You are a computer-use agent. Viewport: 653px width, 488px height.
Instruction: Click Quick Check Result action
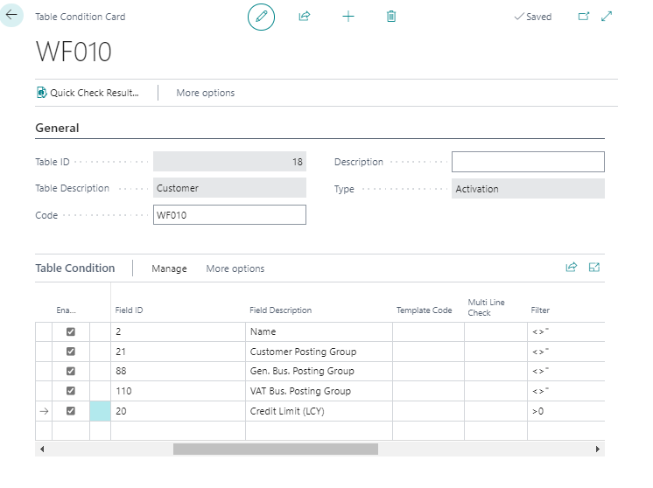[88, 93]
